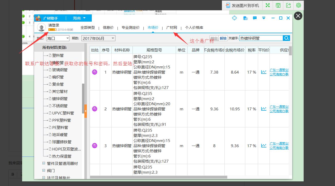335x186 pixels.
Task: Click the green save image icon
Action: coord(278,5)
